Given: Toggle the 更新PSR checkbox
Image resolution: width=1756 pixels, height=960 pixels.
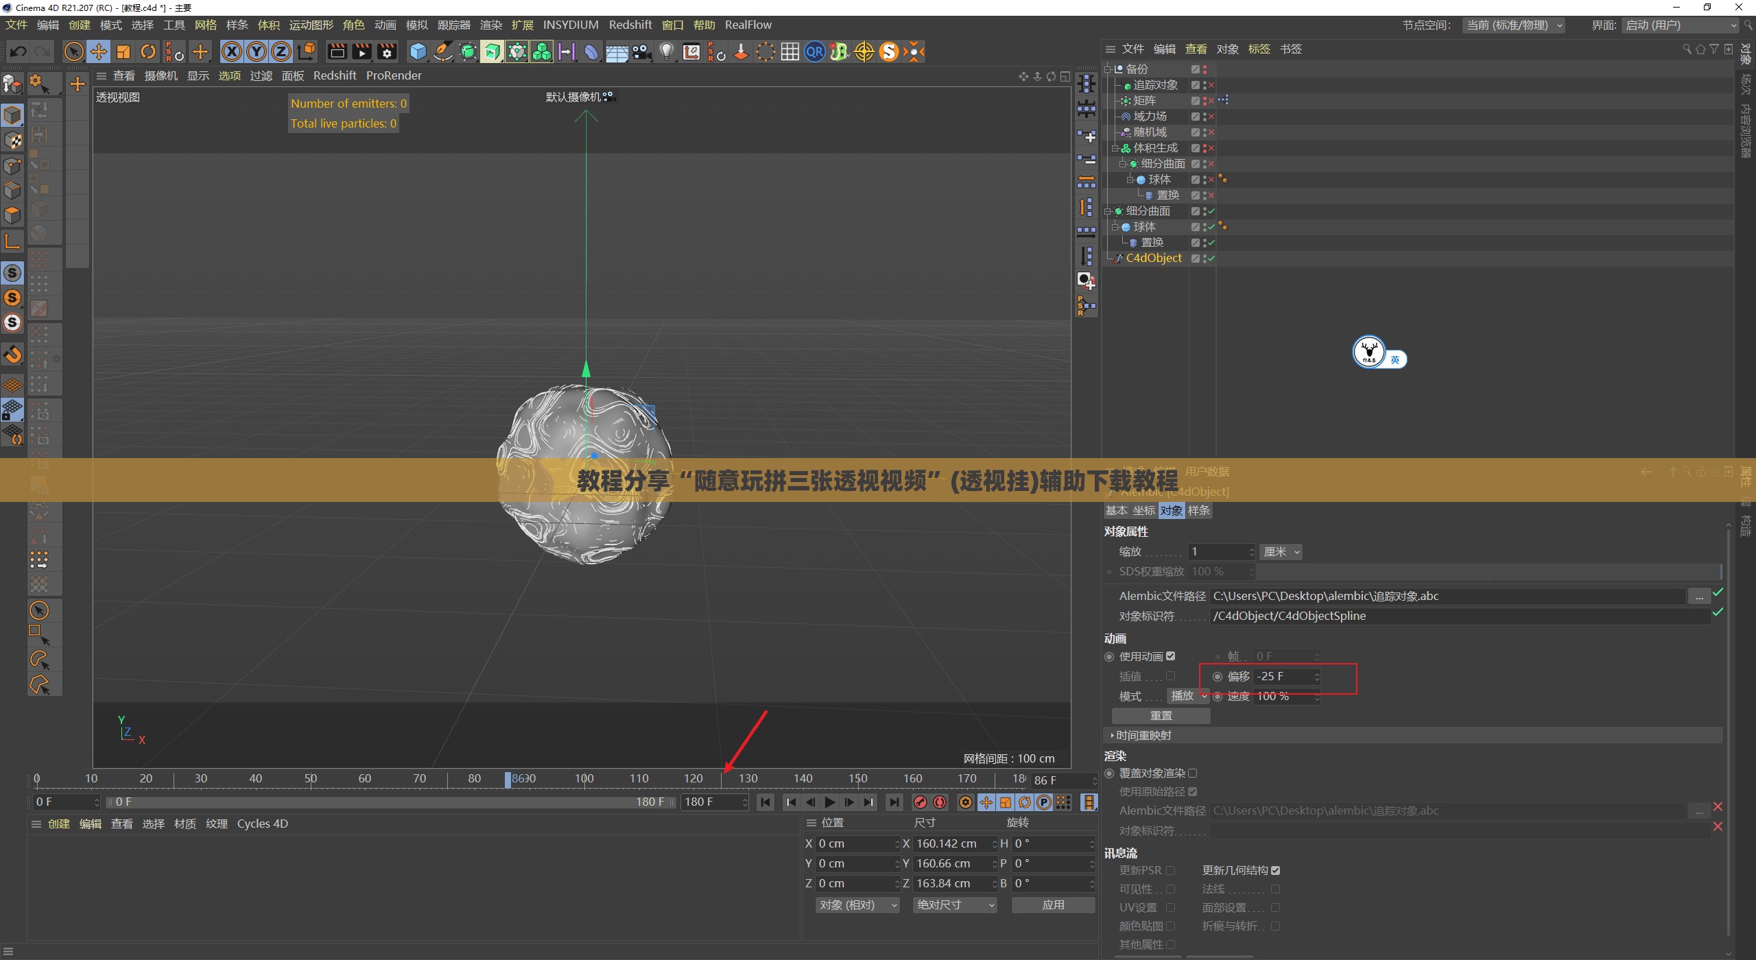Looking at the screenshot, I should coord(1171,871).
